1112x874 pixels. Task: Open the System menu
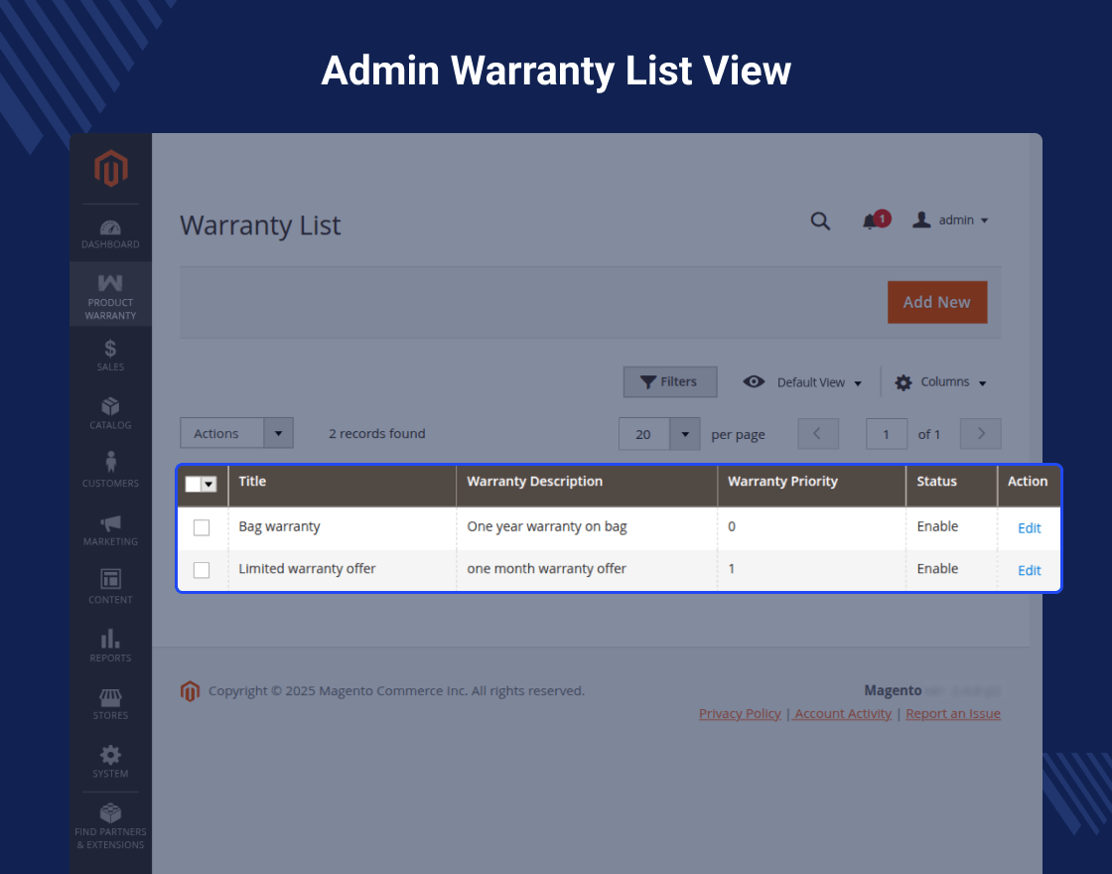[110, 762]
